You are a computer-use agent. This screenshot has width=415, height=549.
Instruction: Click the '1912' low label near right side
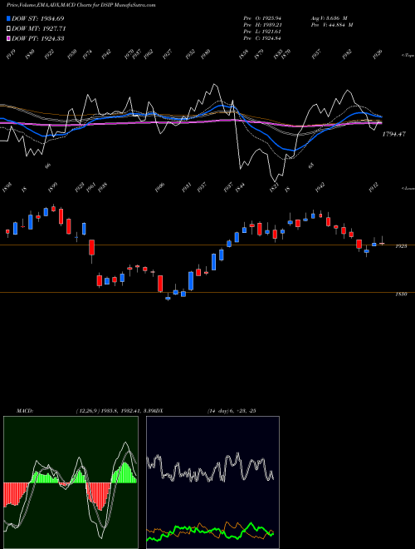coord(375,187)
